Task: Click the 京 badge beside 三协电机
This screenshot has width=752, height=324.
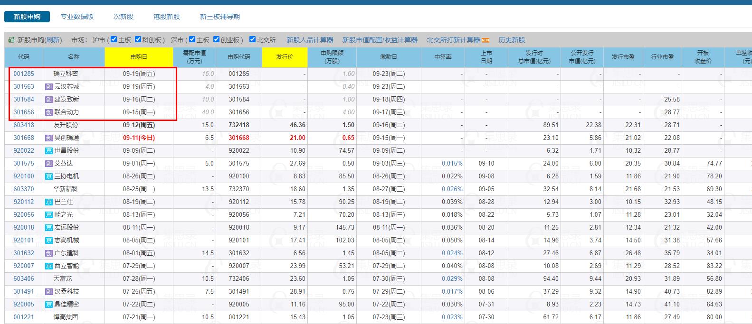Action: coord(48,176)
